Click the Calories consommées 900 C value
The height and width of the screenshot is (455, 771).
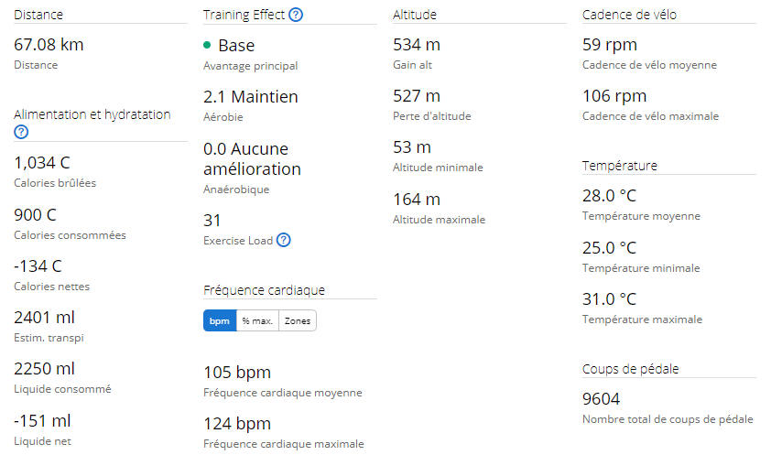[35, 215]
